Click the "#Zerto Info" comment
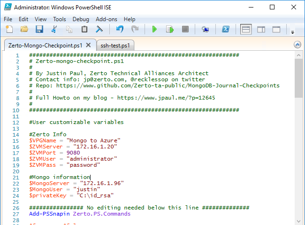This screenshot has height=225, width=305. [x=48, y=134]
